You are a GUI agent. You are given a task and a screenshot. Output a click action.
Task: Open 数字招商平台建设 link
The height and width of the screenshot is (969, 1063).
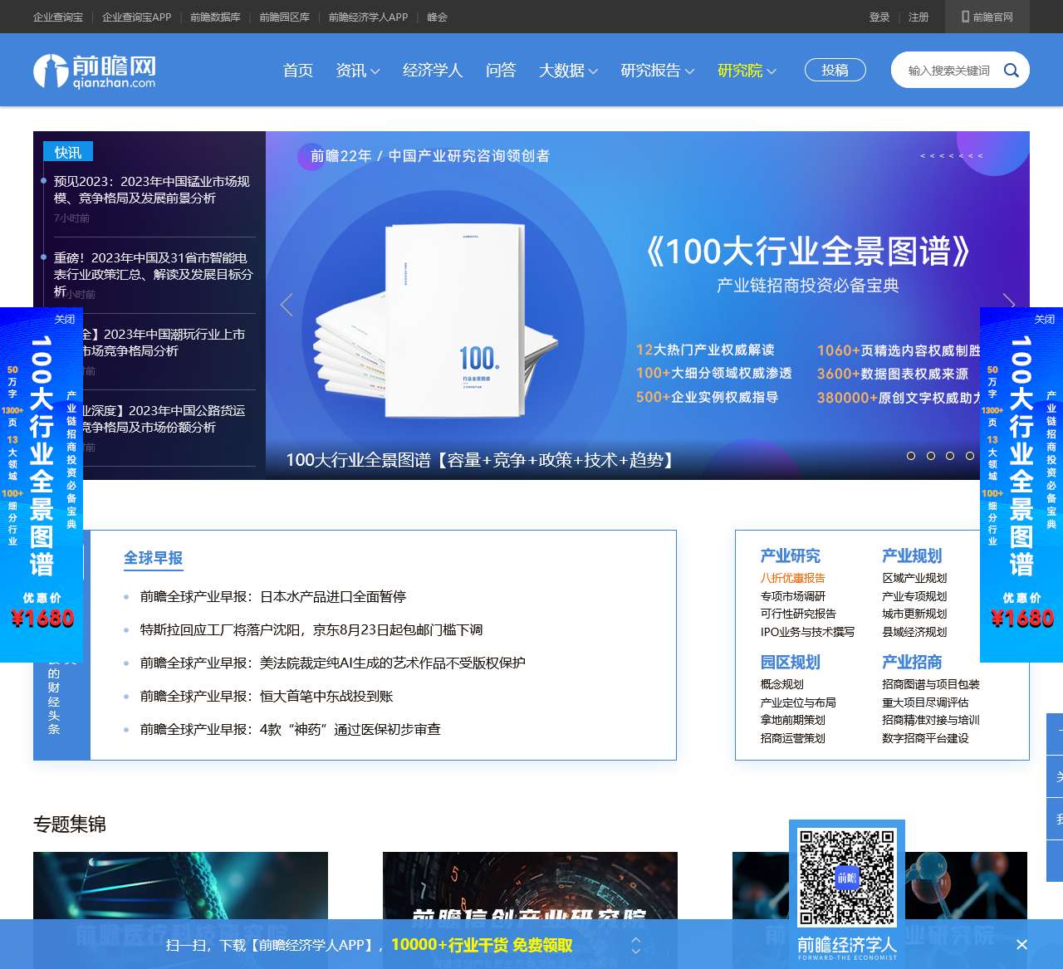point(925,738)
